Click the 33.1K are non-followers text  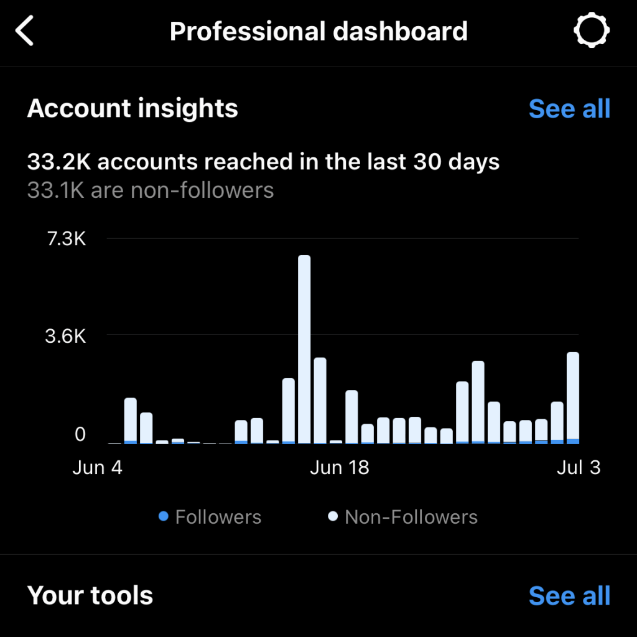(x=151, y=190)
